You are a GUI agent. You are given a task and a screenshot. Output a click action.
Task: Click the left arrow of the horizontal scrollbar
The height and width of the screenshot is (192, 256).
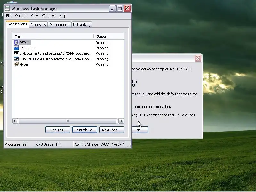click(15, 121)
